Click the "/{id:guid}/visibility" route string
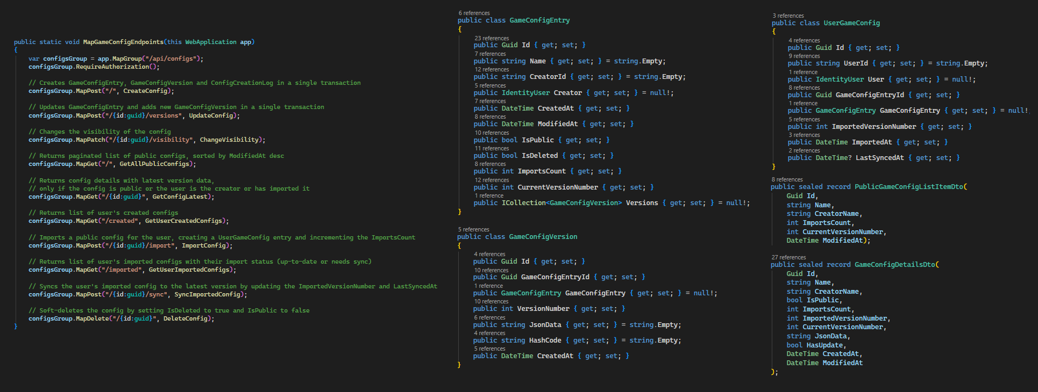The width and height of the screenshot is (1038, 392). 151,140
